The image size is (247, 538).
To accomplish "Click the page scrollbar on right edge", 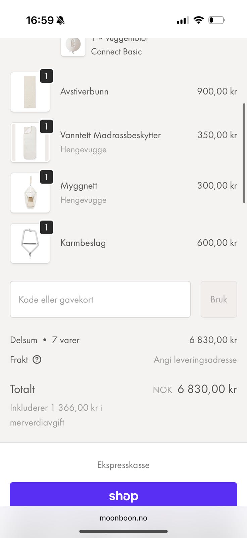I will [244, 153].
